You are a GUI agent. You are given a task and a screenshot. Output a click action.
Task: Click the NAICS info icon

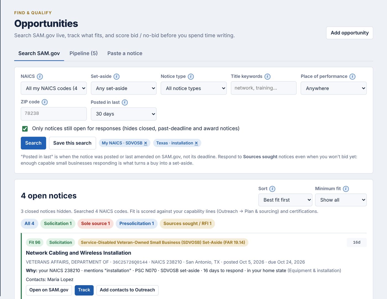[40, 76]
